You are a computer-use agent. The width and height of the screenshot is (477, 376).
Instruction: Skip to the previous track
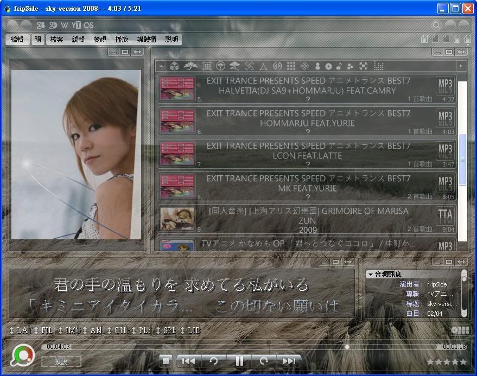(188, 361)
